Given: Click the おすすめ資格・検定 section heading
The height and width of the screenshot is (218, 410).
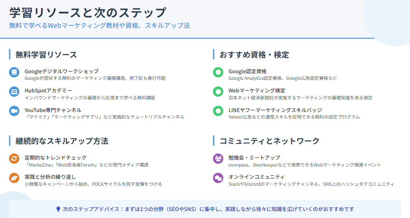Looking at the screenshot, I should click(x=254, y=54).
